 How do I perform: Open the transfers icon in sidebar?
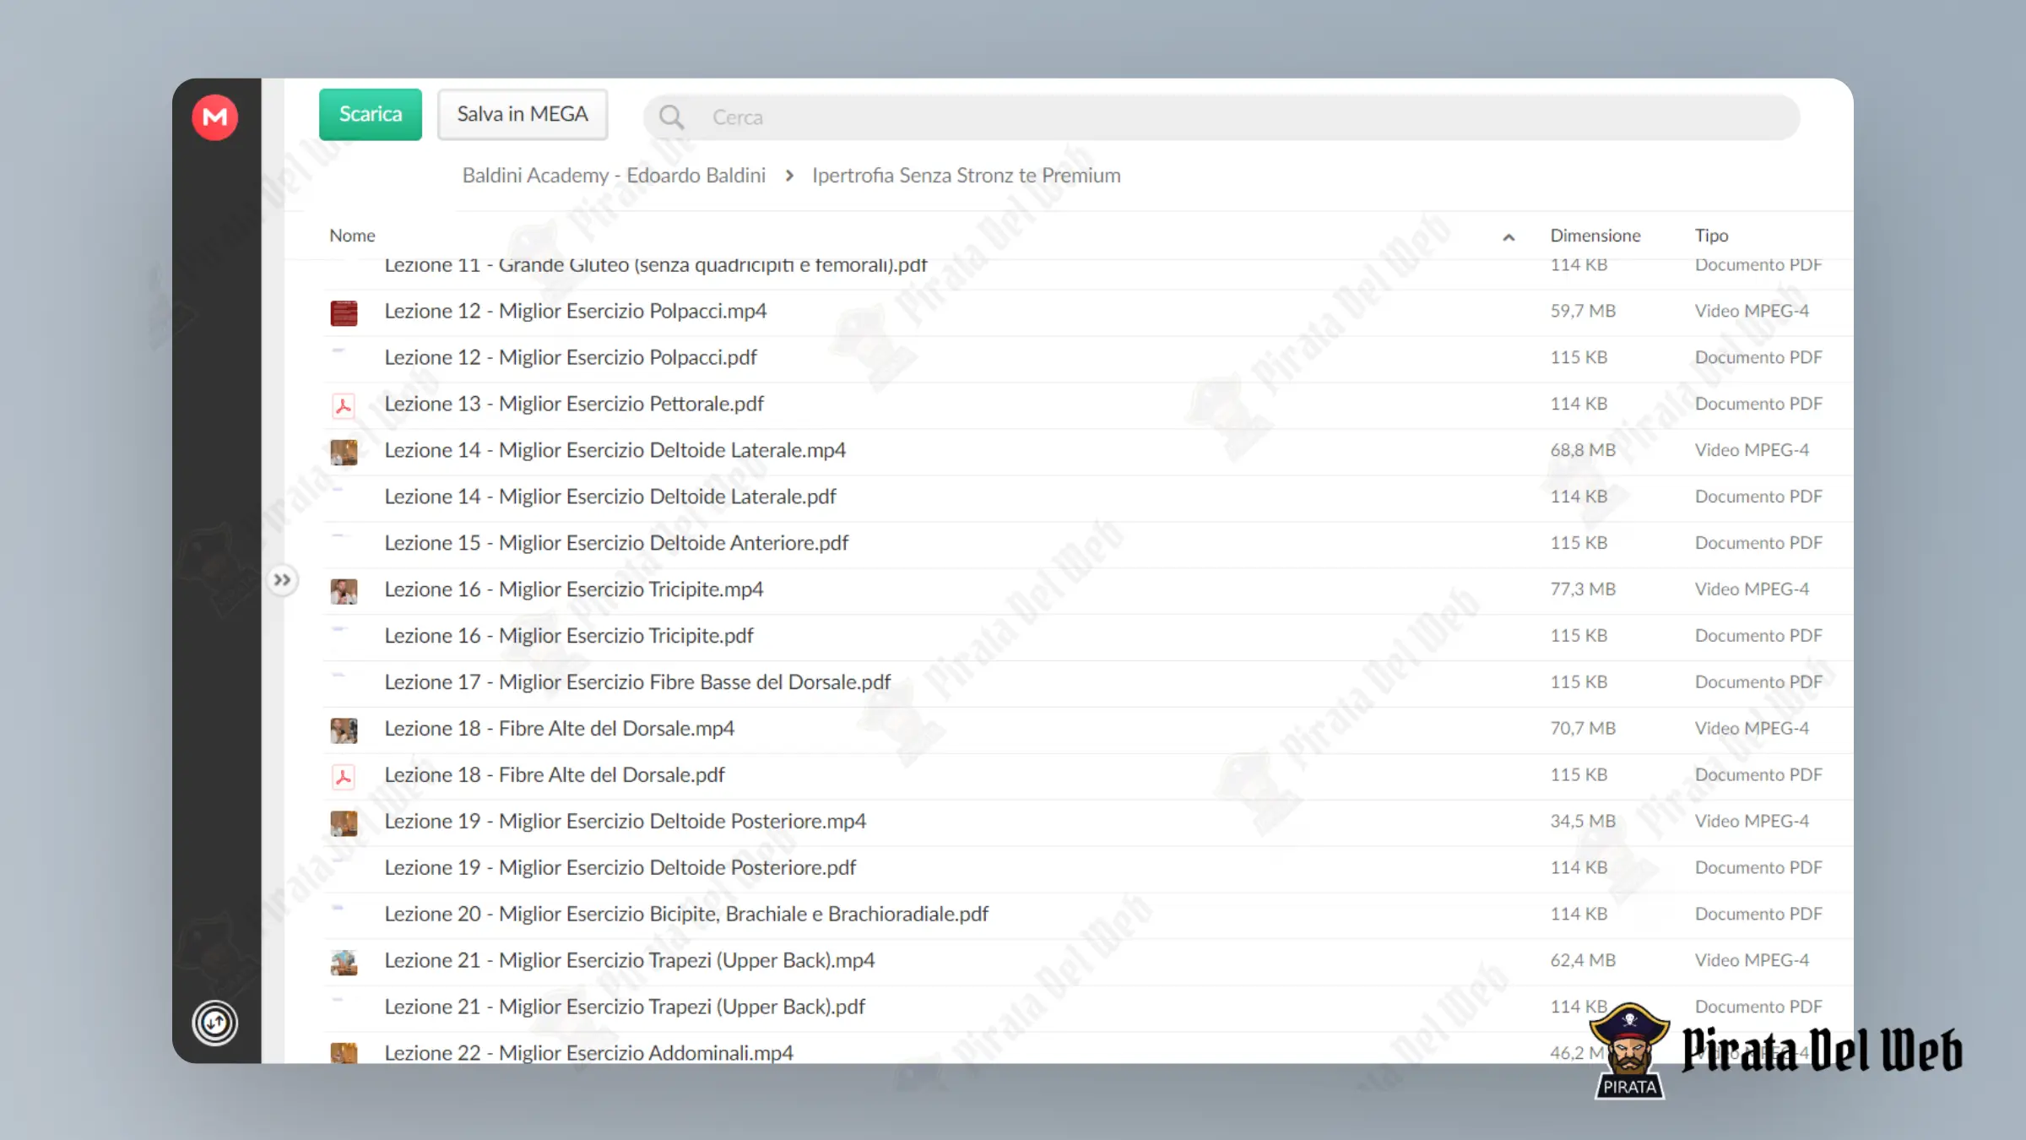tap(214, 1023)
